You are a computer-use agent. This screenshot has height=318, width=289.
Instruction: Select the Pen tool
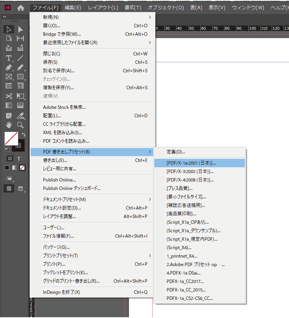pyautogui.click(x=9, y=67)
